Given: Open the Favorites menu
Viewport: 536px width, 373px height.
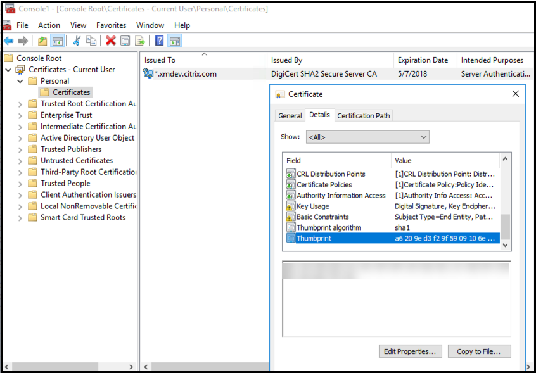Looking at the screenshot, I should [x=111, y=25].
